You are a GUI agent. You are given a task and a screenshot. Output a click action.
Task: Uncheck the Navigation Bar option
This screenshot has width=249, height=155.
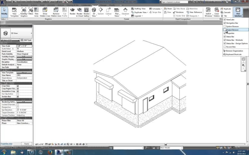pyautogui.click(x=225, y=23)
